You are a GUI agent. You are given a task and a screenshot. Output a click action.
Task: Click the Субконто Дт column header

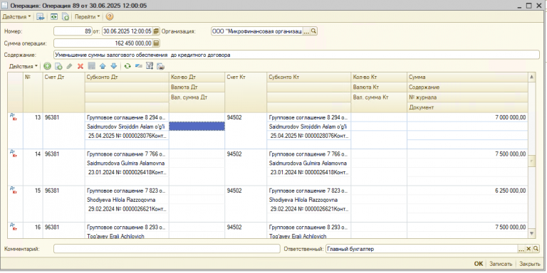(127, 77)
